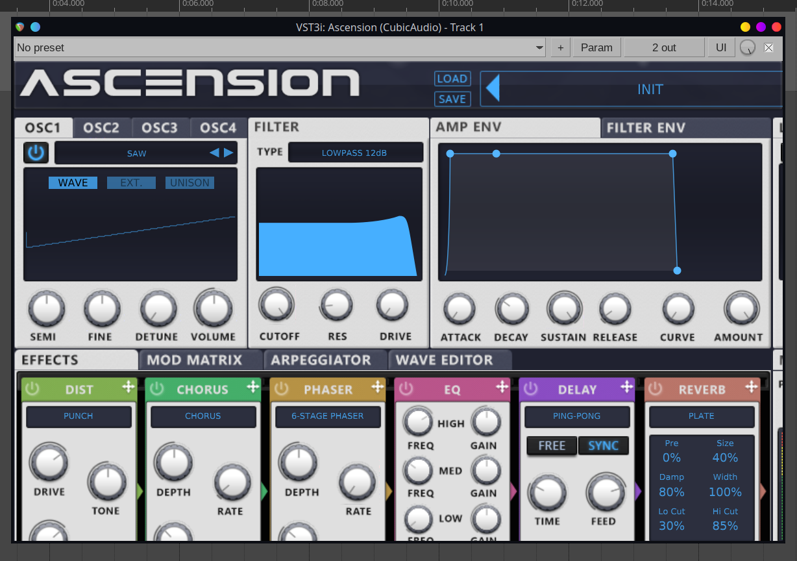Click the DIST effect's drag handle icon
The height and width of the screenshot is (561, 797).
(x=130, y=388)
